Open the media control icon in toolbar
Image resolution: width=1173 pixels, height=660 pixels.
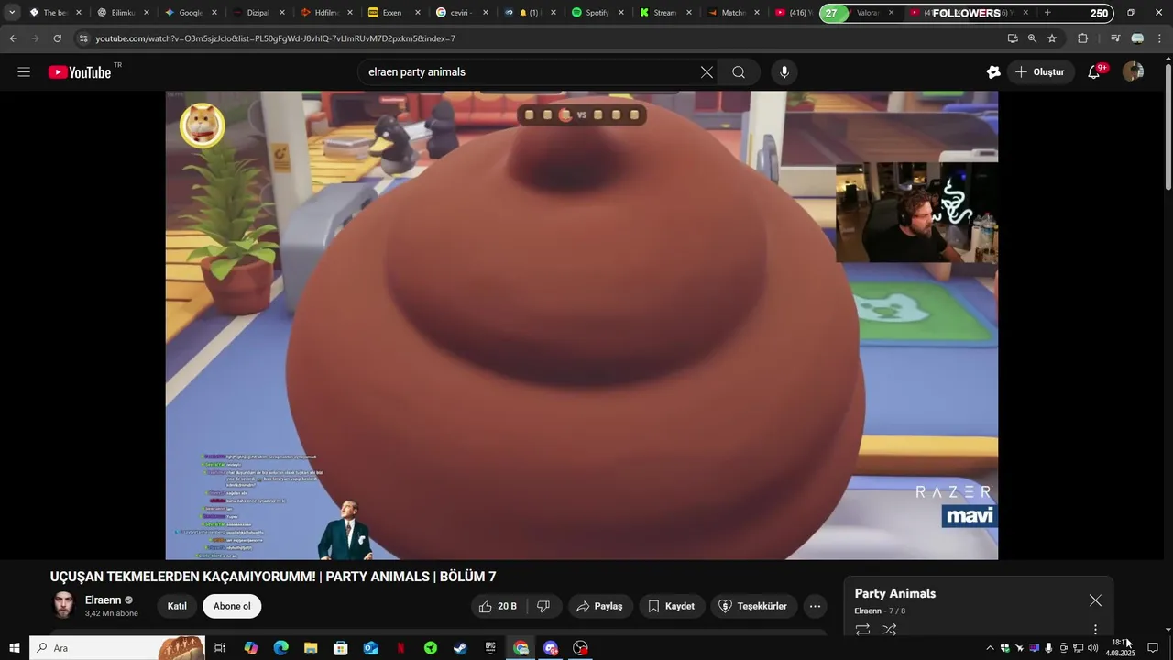[1115, 38]
